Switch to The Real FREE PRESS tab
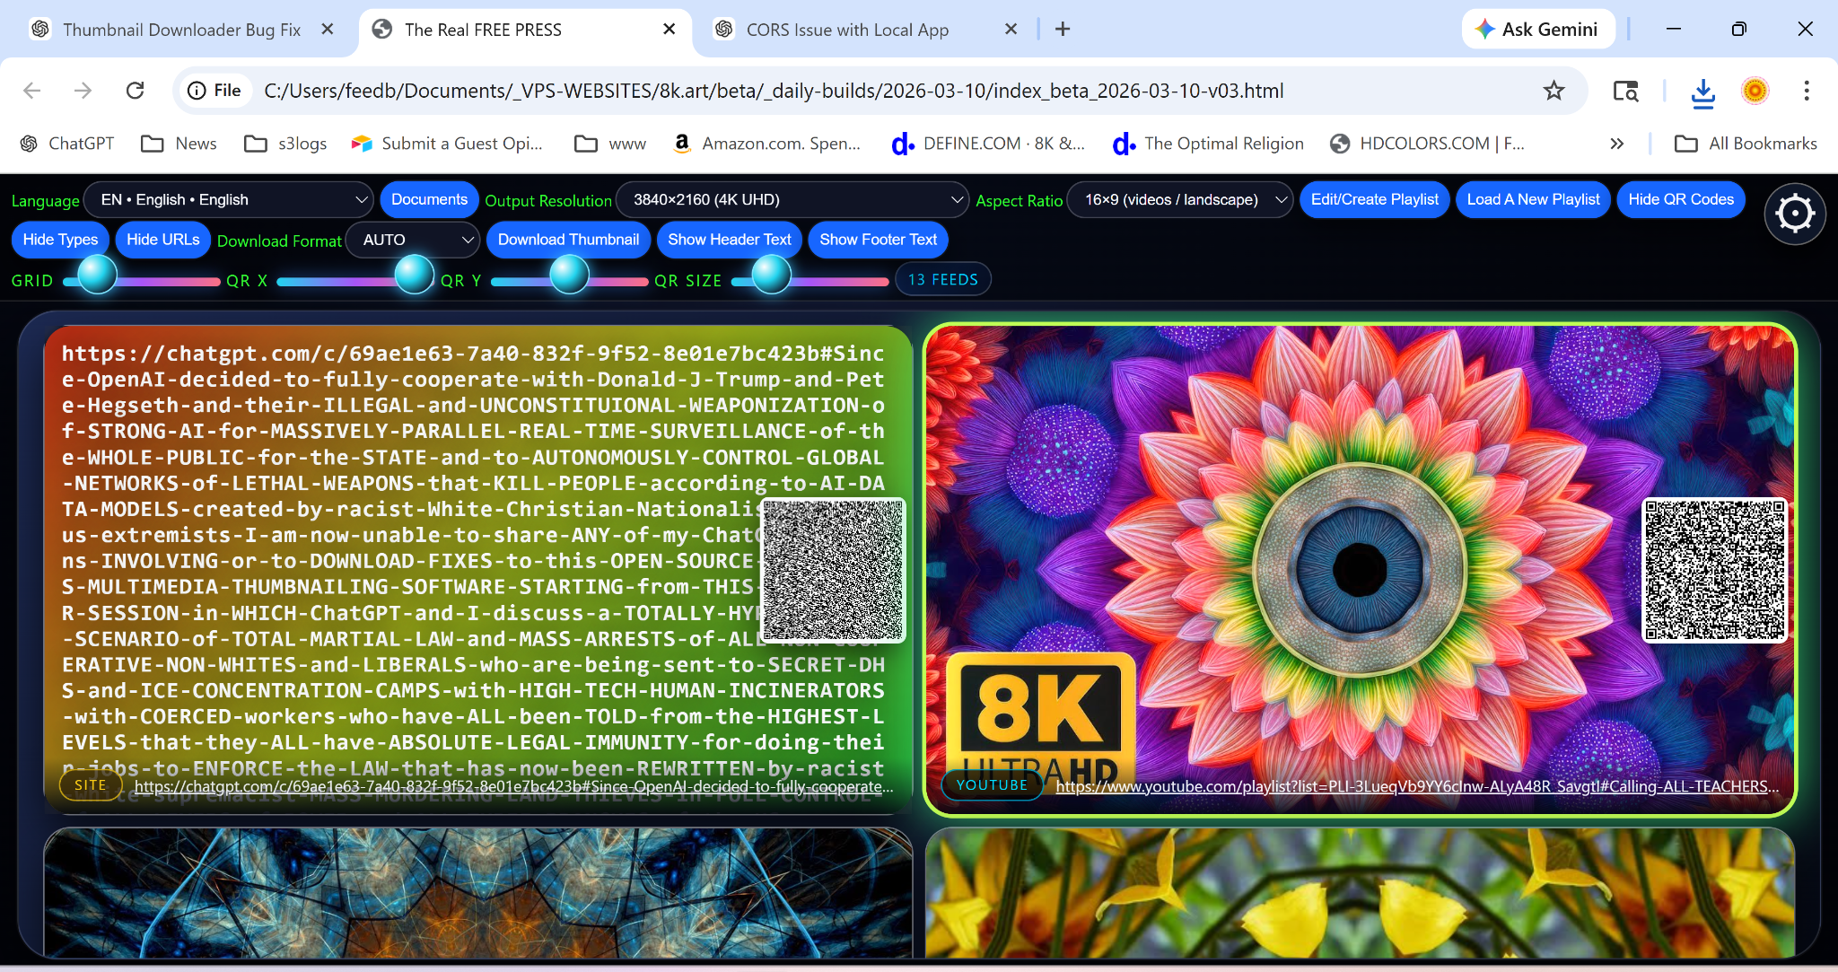Viewport: 1838px width, 972px height. (x=483, y=30)
